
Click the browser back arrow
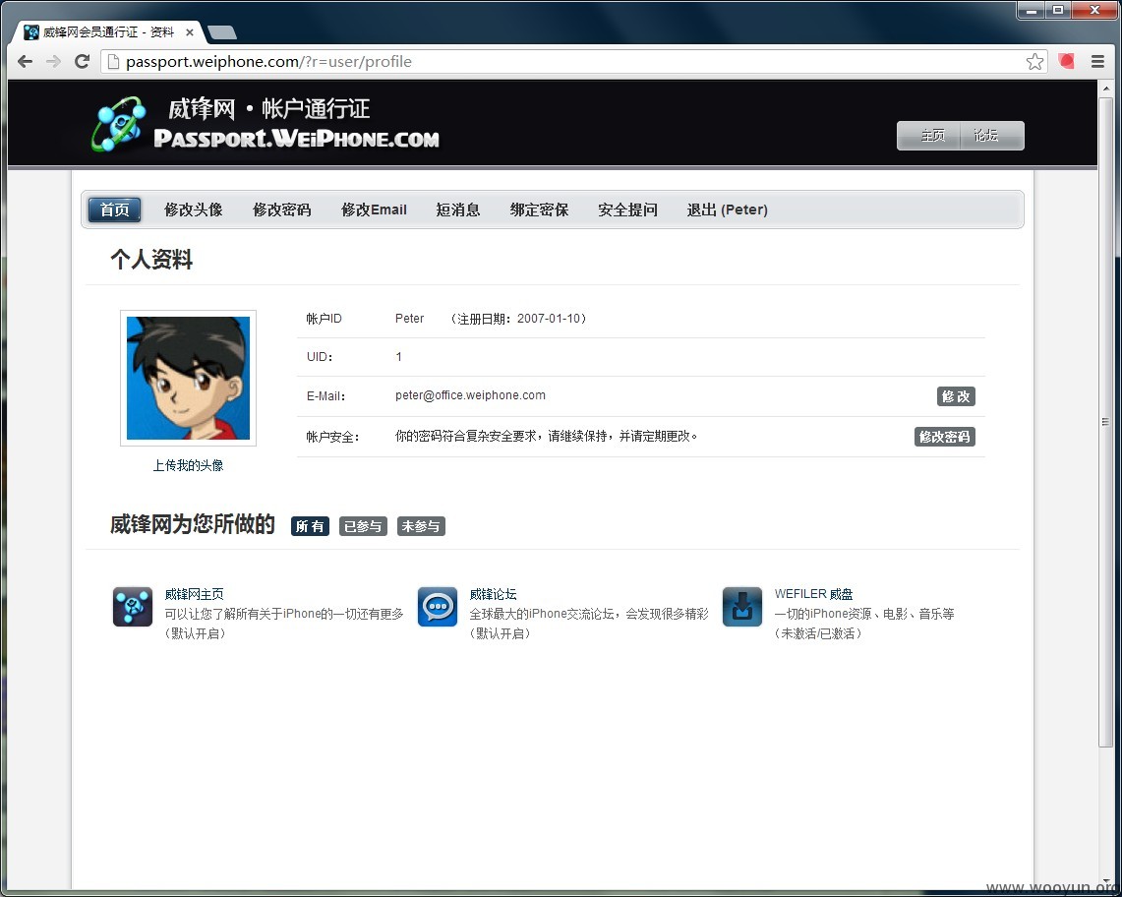pos(25,62)
